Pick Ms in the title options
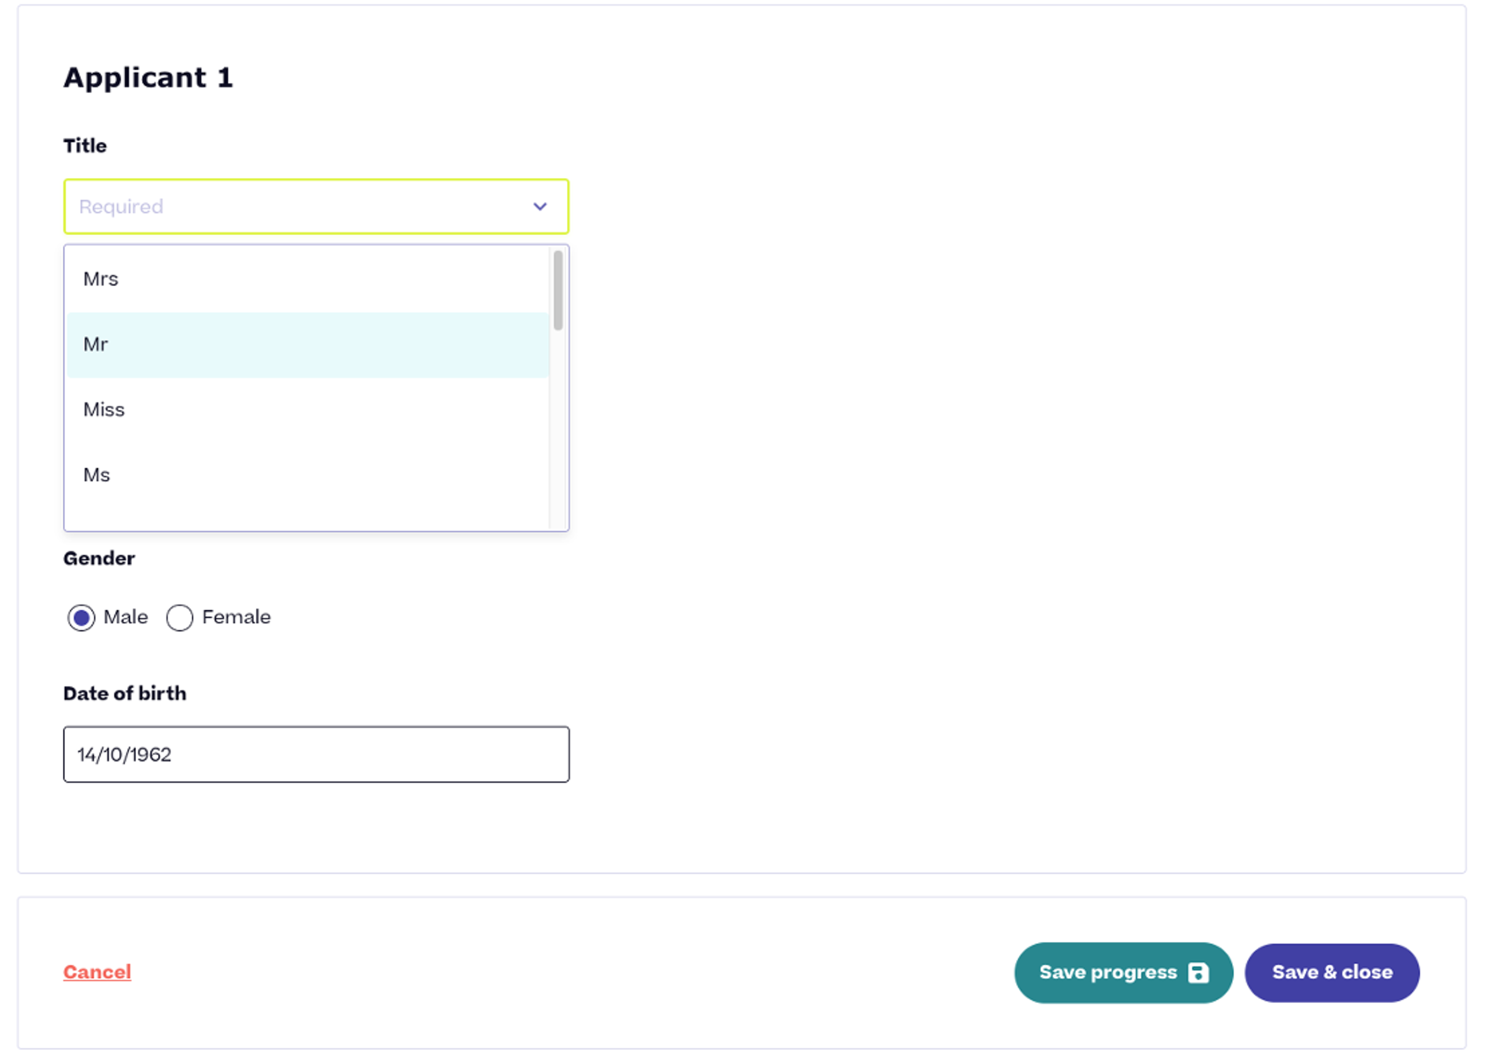 [96, 476]
